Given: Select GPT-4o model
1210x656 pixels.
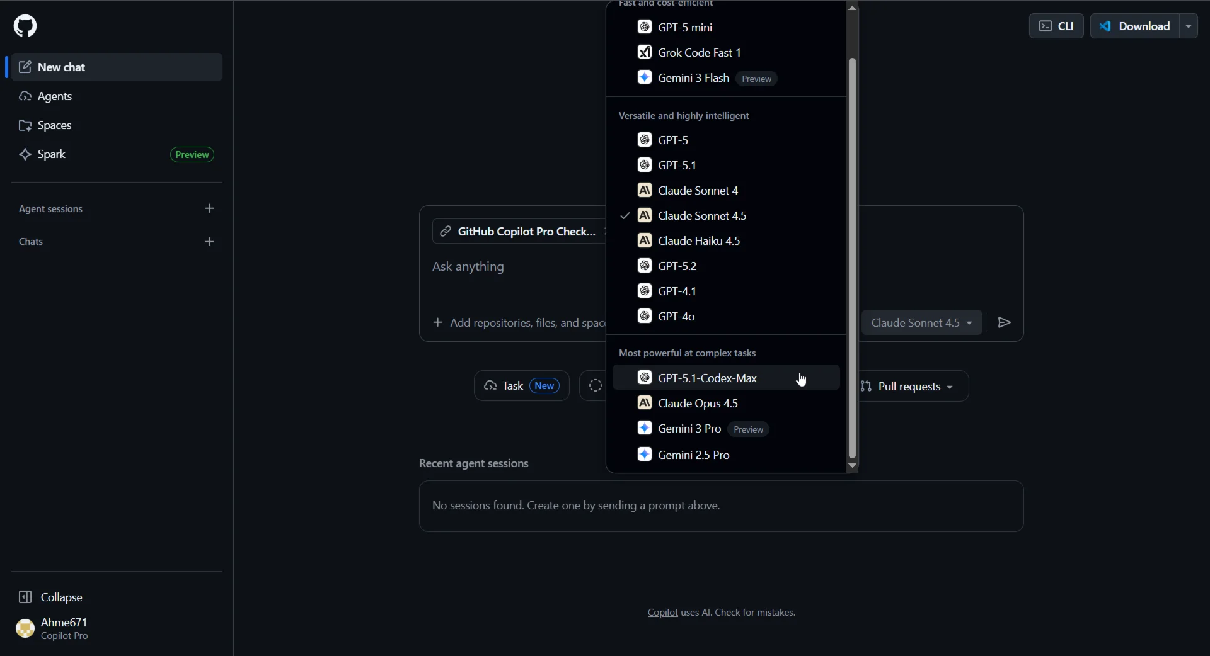Looking at the screenshot, I should [726, 316].
